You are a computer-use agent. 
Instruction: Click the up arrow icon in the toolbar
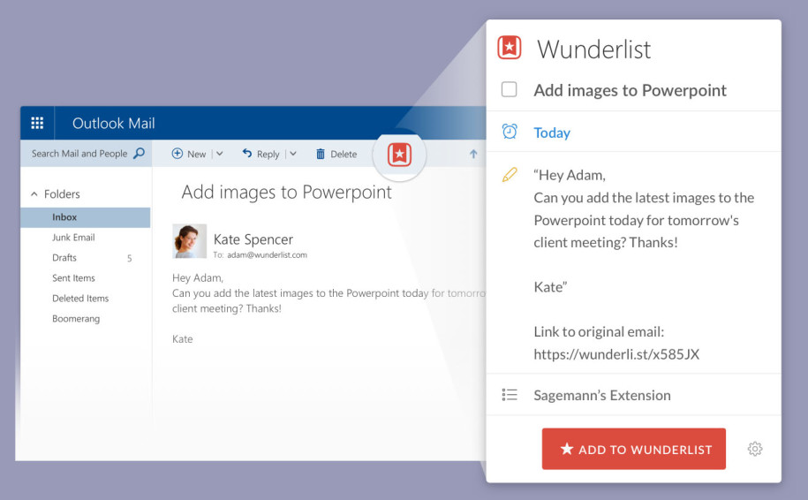(473, 154)
